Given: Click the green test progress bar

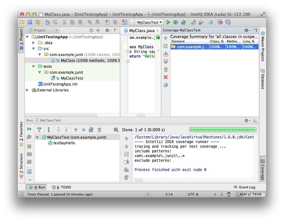Looking at the screenshot, I should click(223, 130).
